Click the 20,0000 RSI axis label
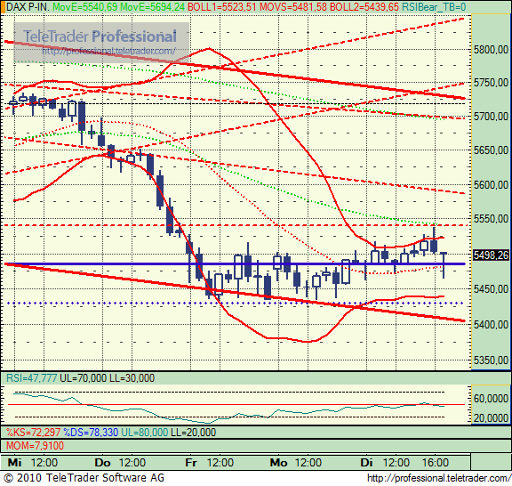512x486 pixels. pyautogui.click(x=491, y=418)
